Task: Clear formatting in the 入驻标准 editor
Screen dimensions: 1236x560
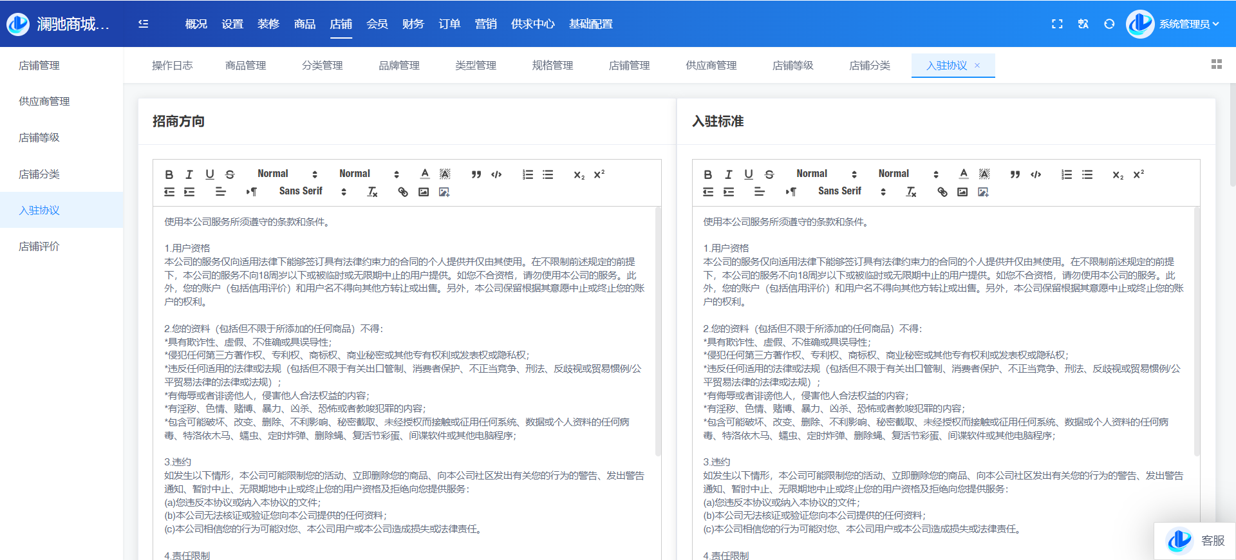Action: pos(911,192)
